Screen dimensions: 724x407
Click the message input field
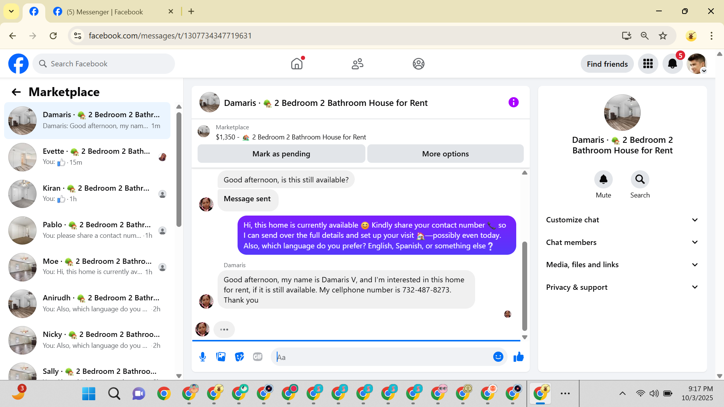click(x=381, y=357)
